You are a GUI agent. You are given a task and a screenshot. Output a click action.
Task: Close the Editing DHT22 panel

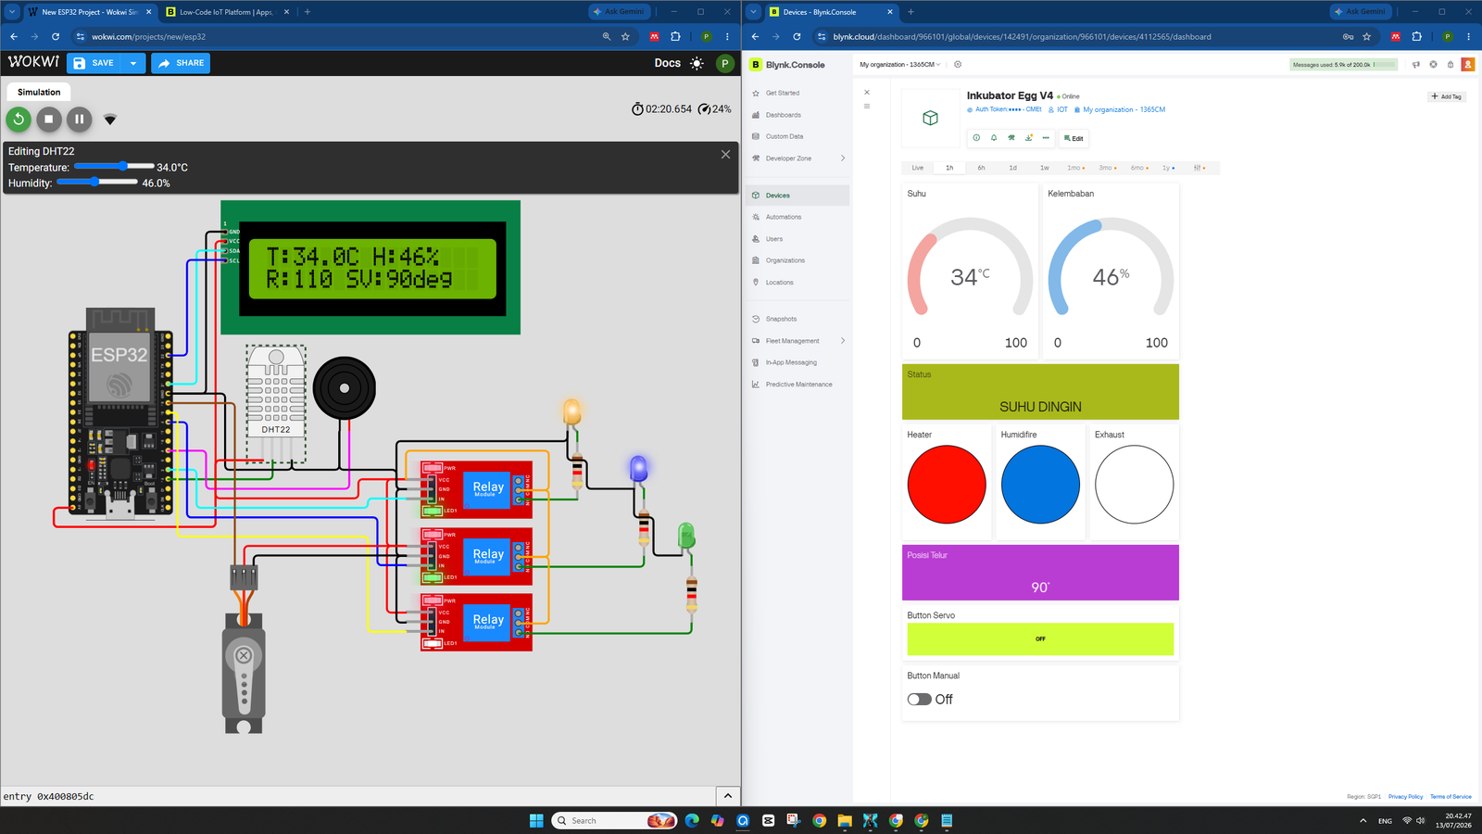tap(725, 154)
